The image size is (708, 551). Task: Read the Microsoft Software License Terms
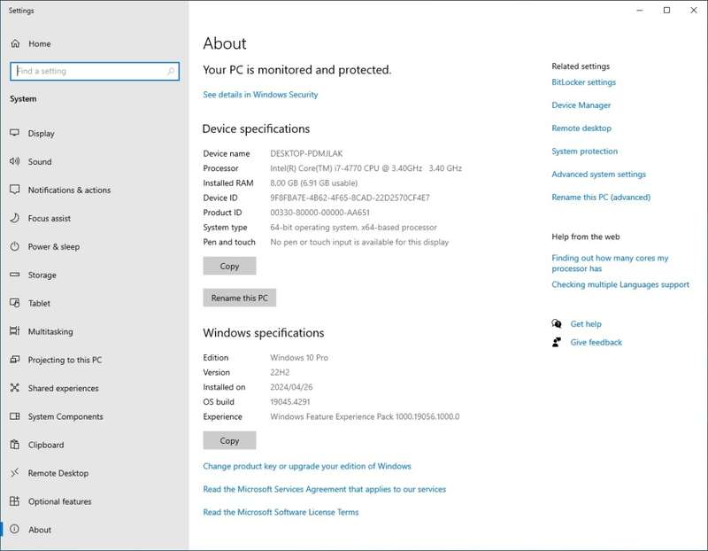(x=281, y=512)
